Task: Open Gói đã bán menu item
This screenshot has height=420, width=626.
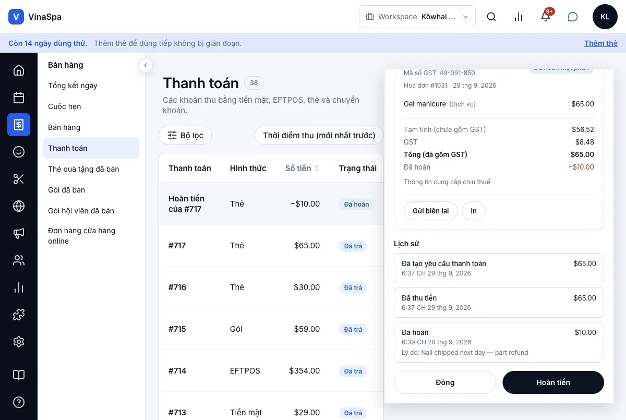Action: (x=91, y=190)
